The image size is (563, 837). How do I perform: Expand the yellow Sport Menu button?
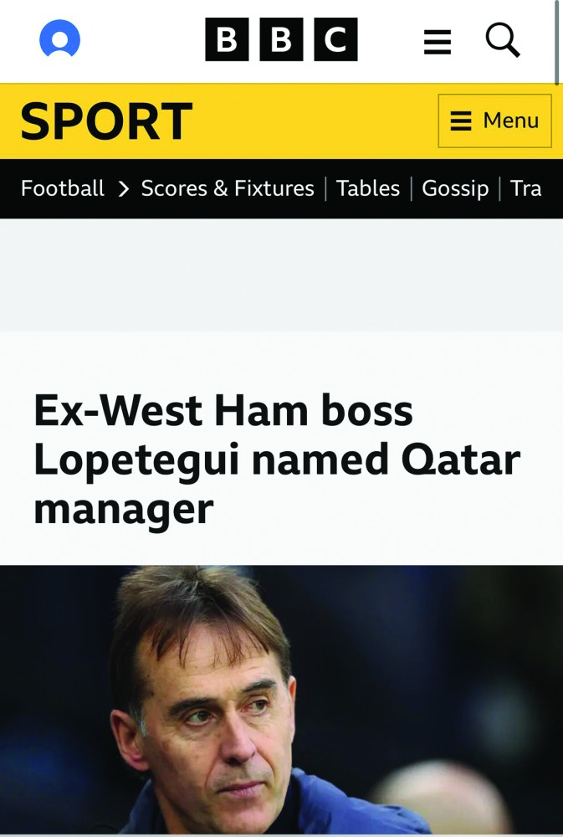tap(494, 121)
